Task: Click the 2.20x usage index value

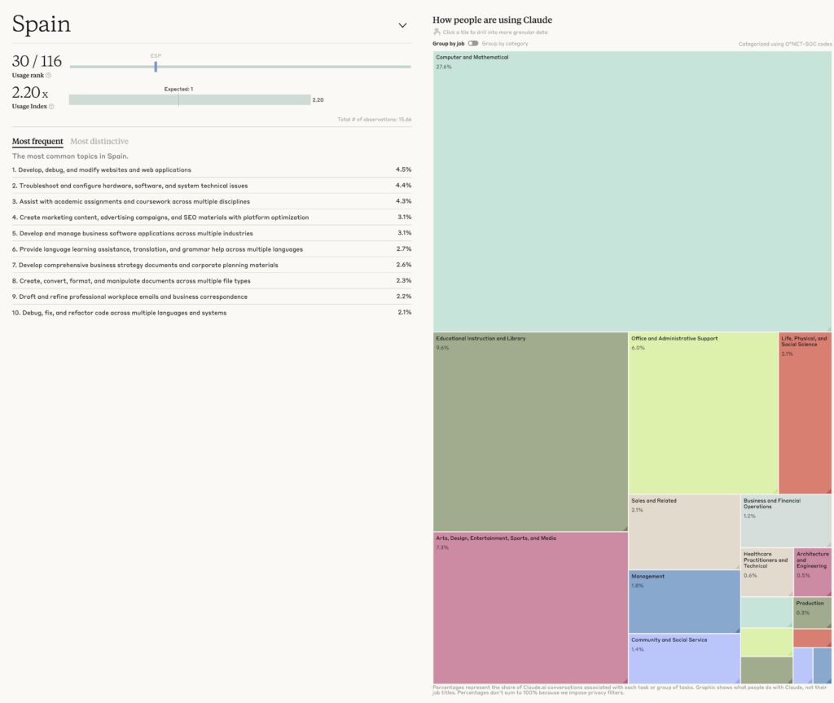Action: tap(30, 93)
